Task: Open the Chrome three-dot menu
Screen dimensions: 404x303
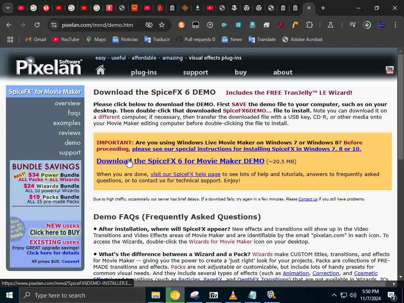Action: [x=395, y=25]
